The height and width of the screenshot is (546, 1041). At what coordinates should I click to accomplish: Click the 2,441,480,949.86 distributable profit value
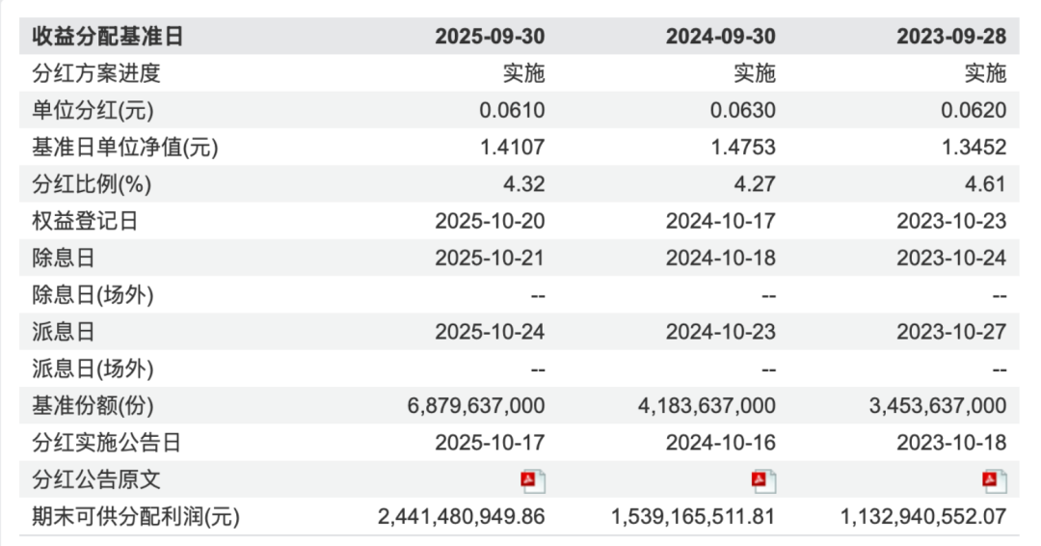click(x=461, y=517)
